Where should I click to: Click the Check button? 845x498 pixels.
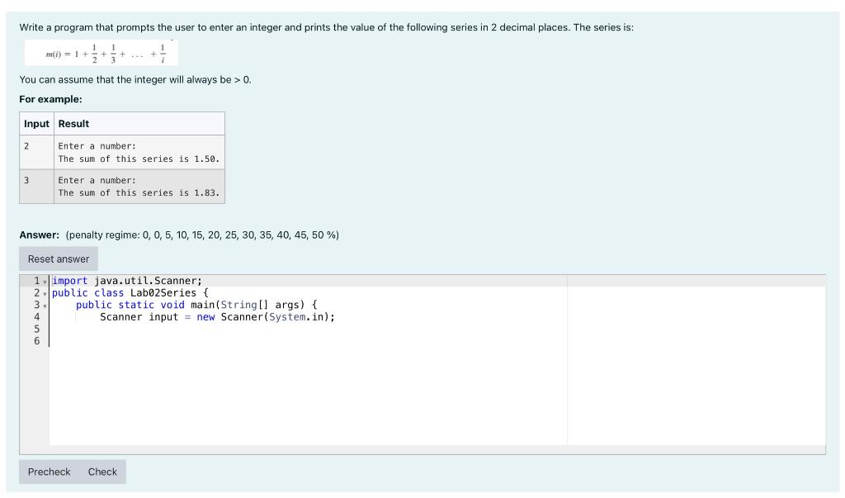102,472
